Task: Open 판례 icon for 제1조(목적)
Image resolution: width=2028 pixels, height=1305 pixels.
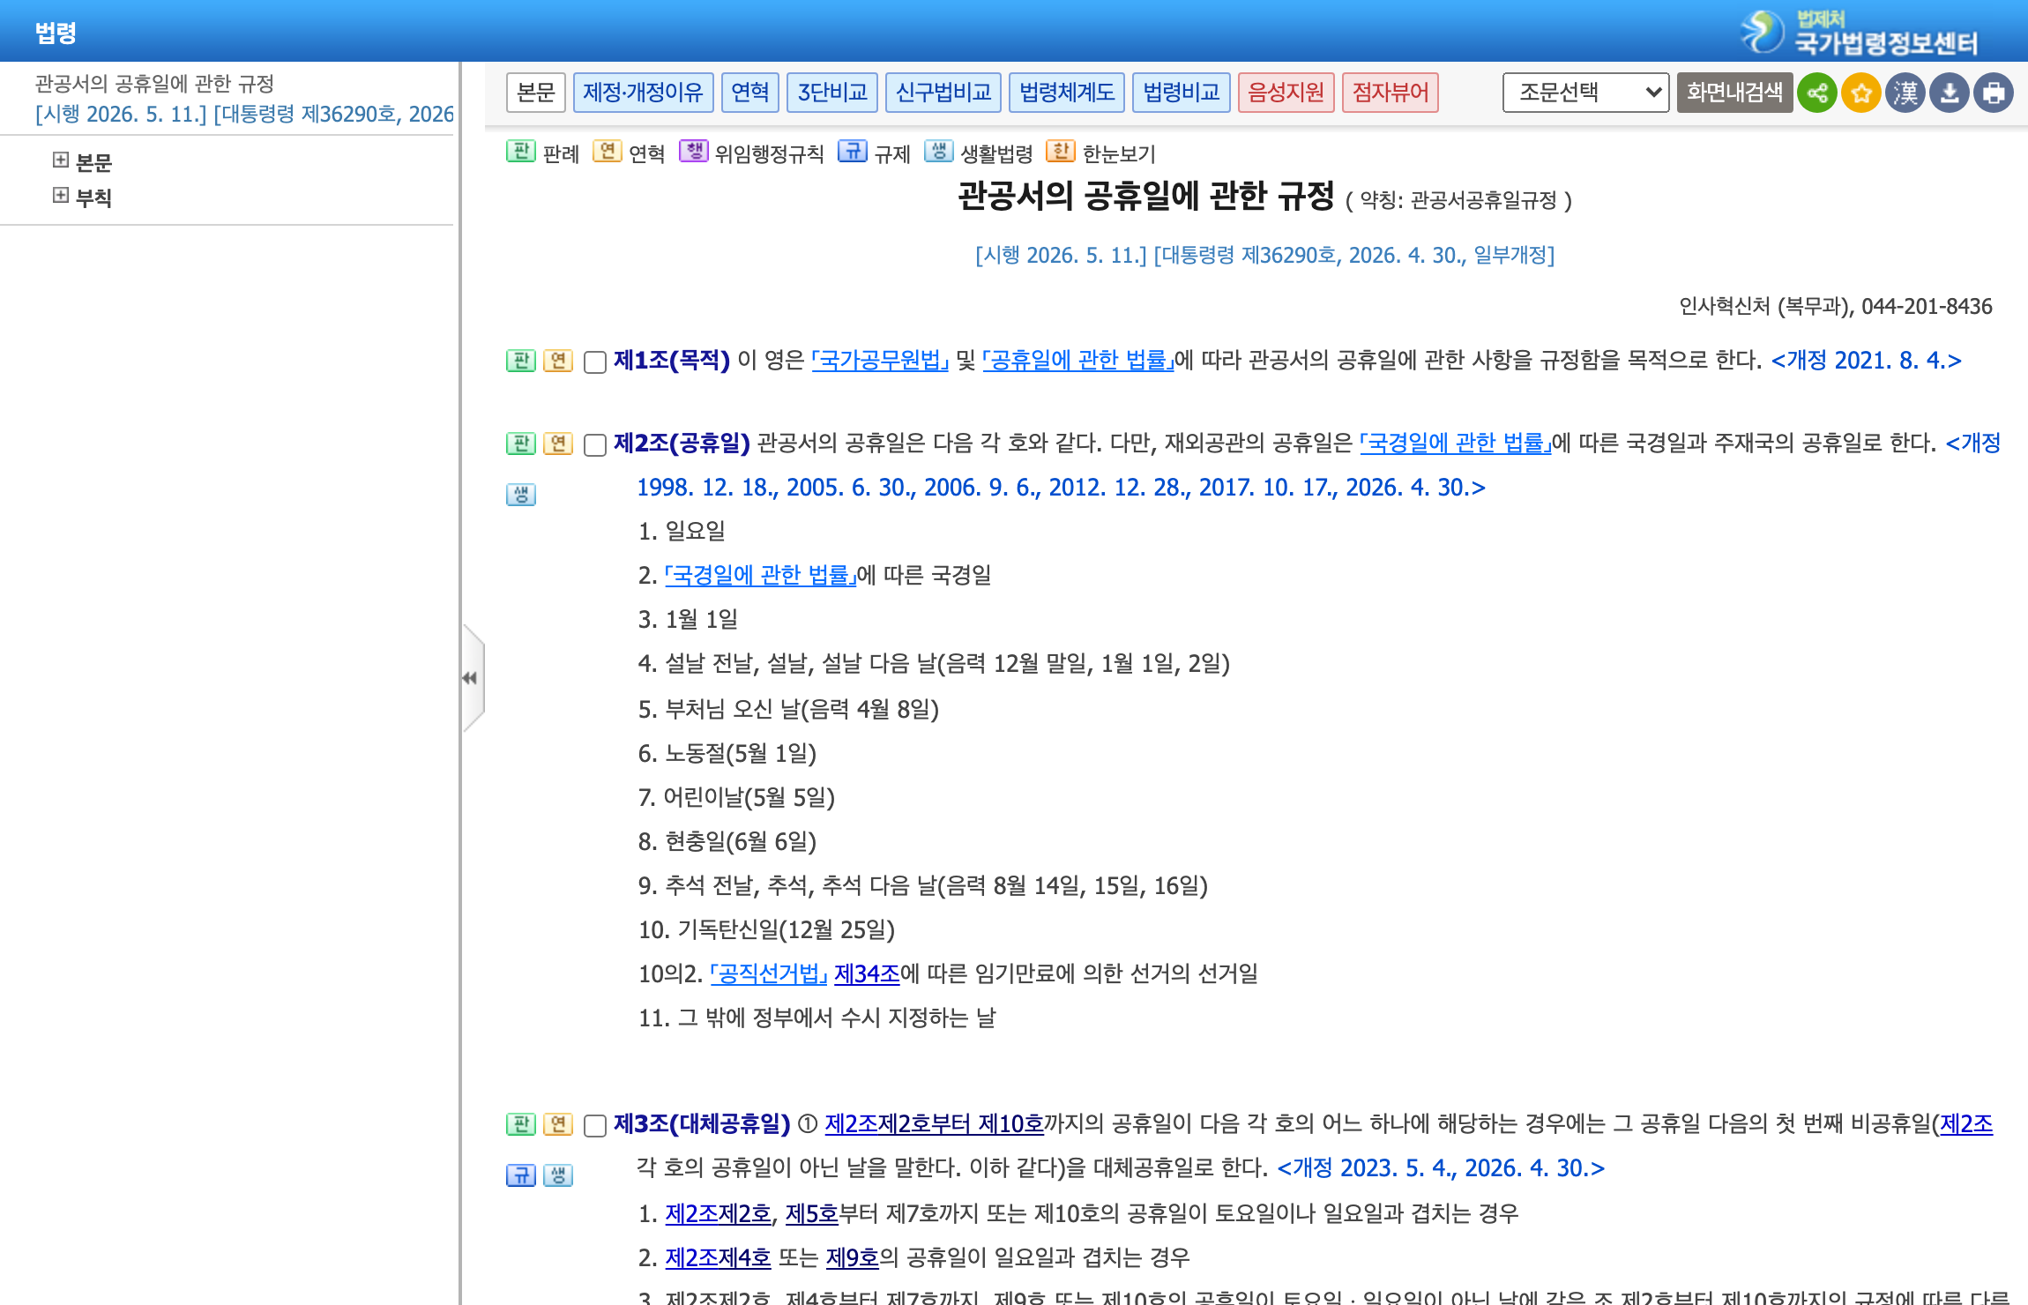Action: (x=521, y=361)
